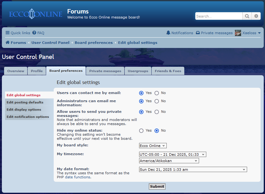This screenshot has height=194, width=265.
Task: Click the search magnifier icon
Action: [x=247, y=16]
